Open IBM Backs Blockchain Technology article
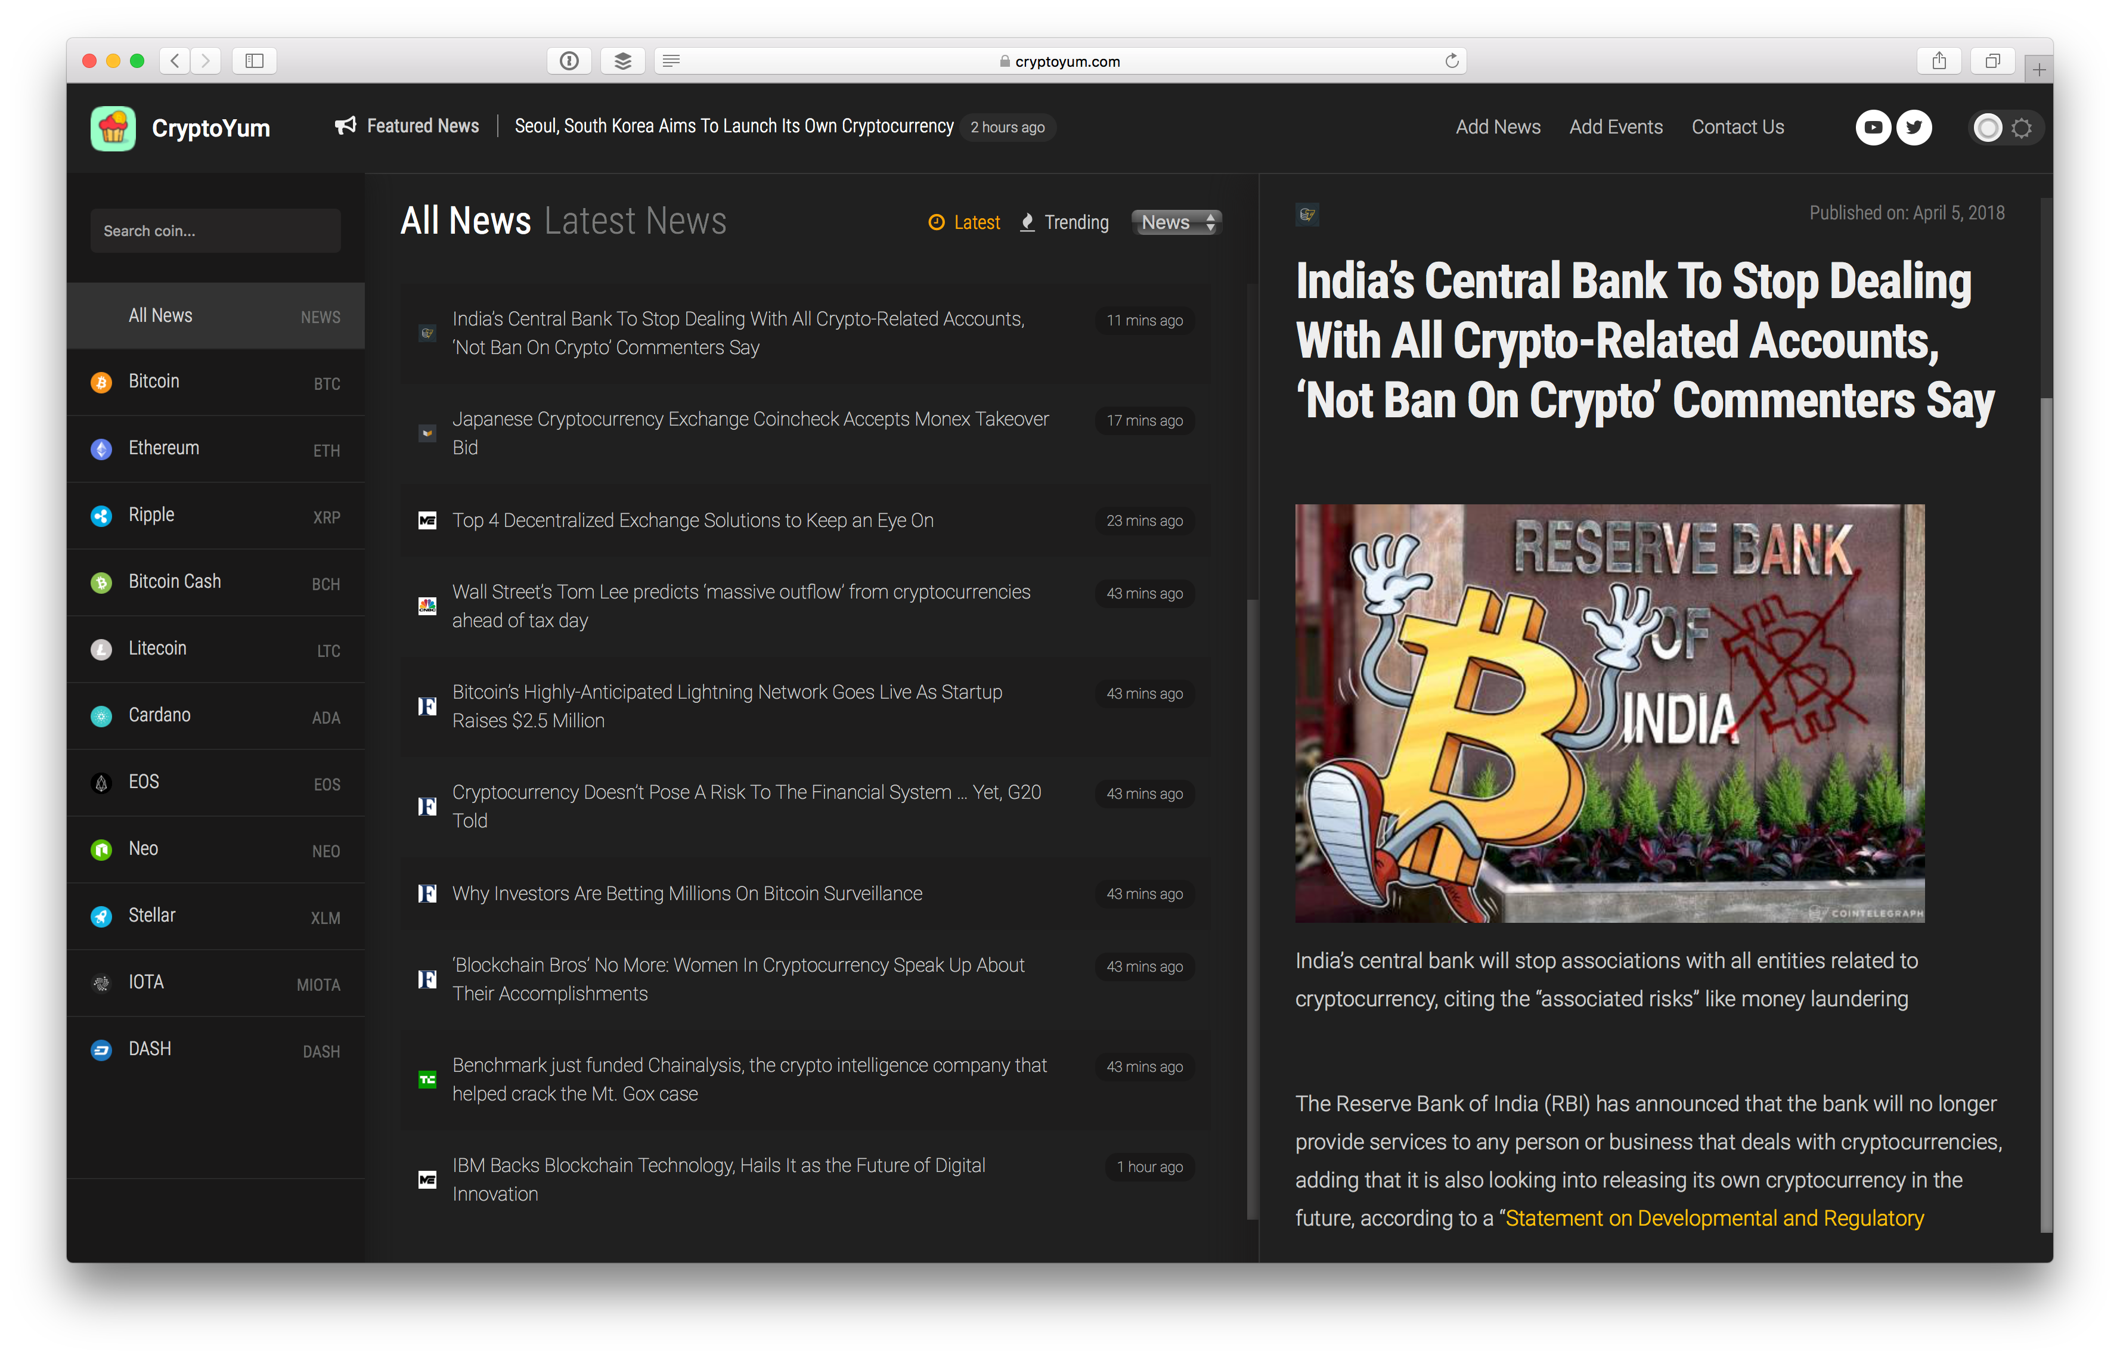This screenshot has height=1358, width=2120. [719, 1179]
